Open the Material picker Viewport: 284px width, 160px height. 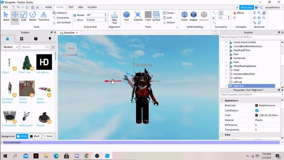tap(138, 16)
